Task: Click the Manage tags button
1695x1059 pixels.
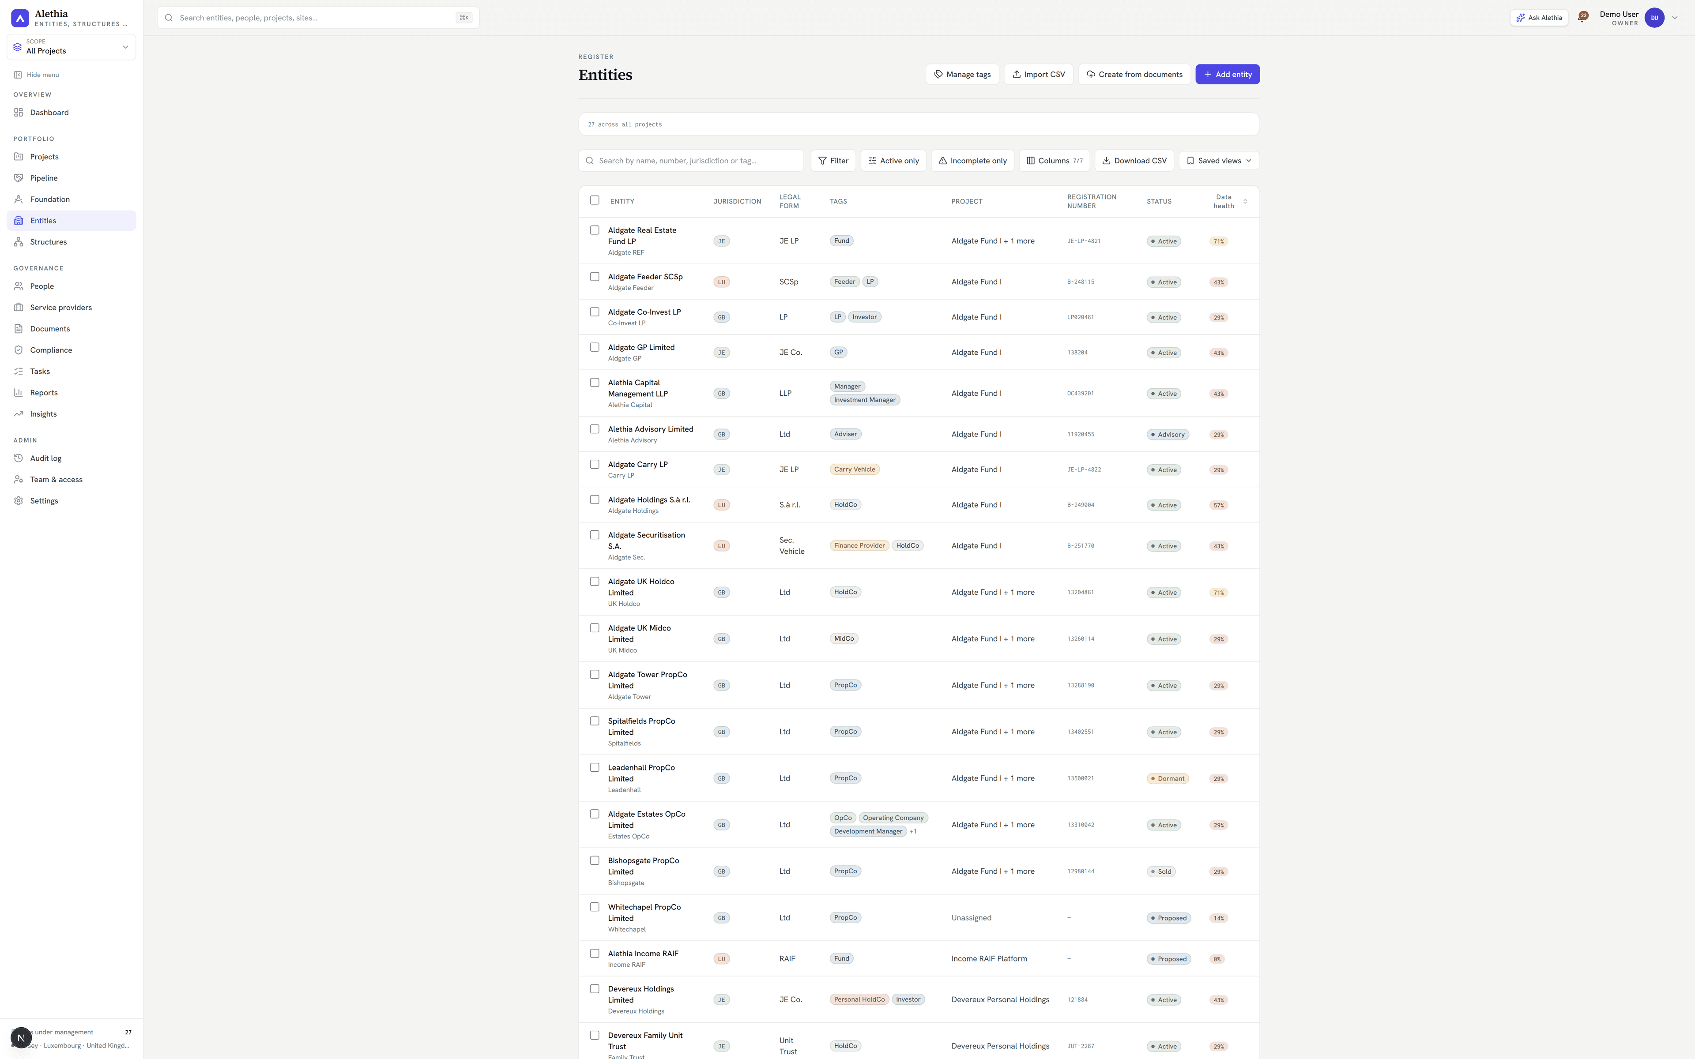Action: click(x=962, y=74)
